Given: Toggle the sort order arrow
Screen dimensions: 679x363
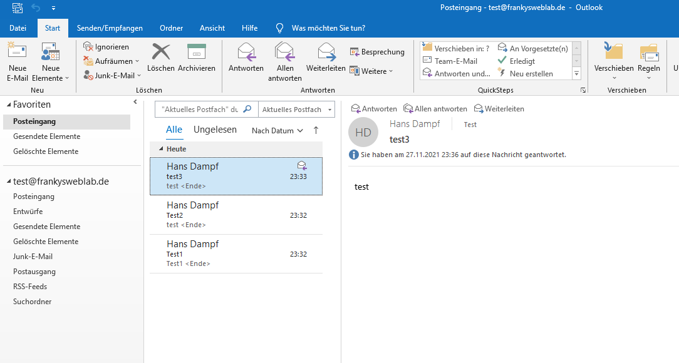Looking at the screenshot, I should 316,130.
